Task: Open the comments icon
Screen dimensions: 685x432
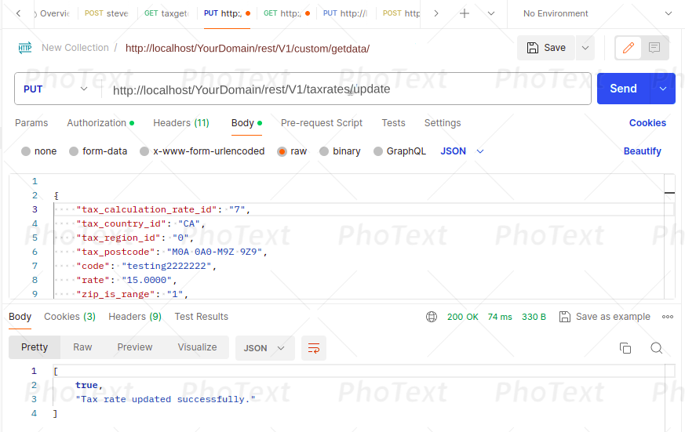Action: pyautogui.click(x=654, y=48)
